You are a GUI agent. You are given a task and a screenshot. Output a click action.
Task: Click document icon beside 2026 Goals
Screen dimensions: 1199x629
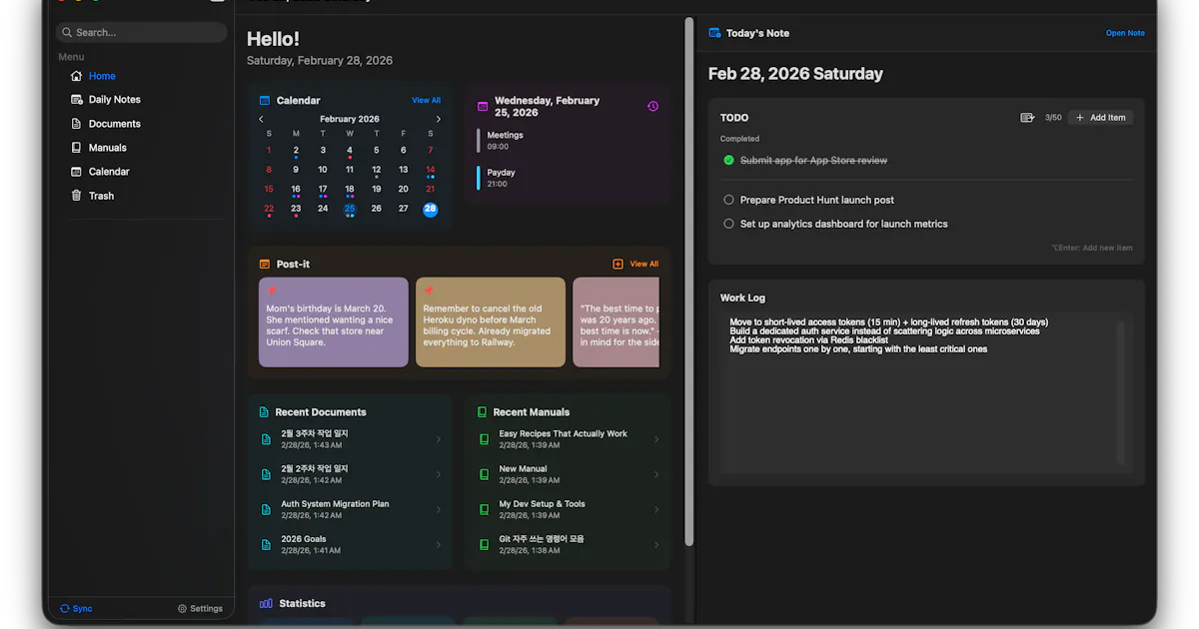266,545
